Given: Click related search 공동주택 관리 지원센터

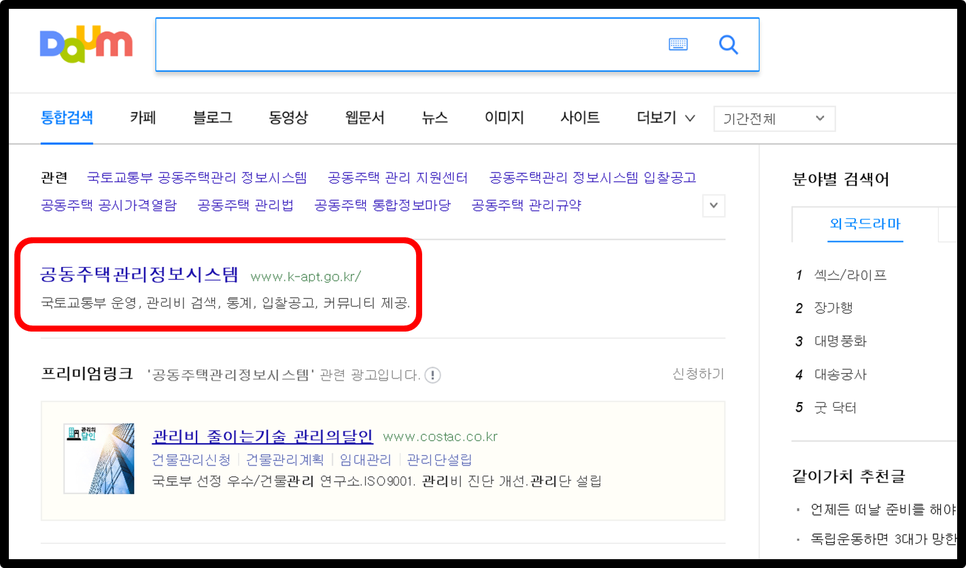Looking at the screenshot, I should click(x=398, y=178).
